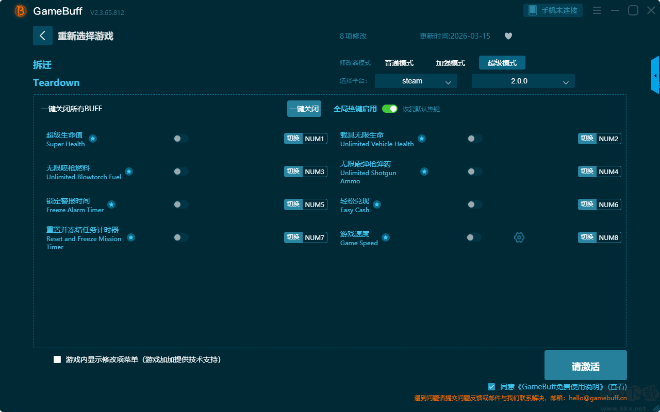Image resolution: width=660 pixels, height=412 pixels.
Task: Click the NUM1 hotkey field
Action: coord(315,139)
